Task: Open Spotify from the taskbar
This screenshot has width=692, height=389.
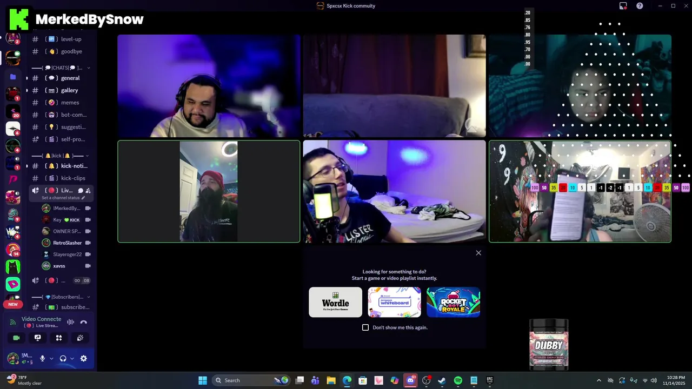Action: (x=458, y=380)
